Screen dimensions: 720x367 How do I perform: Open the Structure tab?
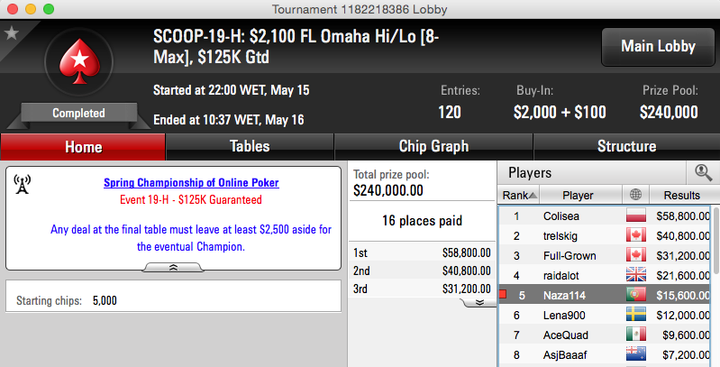point(626,146)
